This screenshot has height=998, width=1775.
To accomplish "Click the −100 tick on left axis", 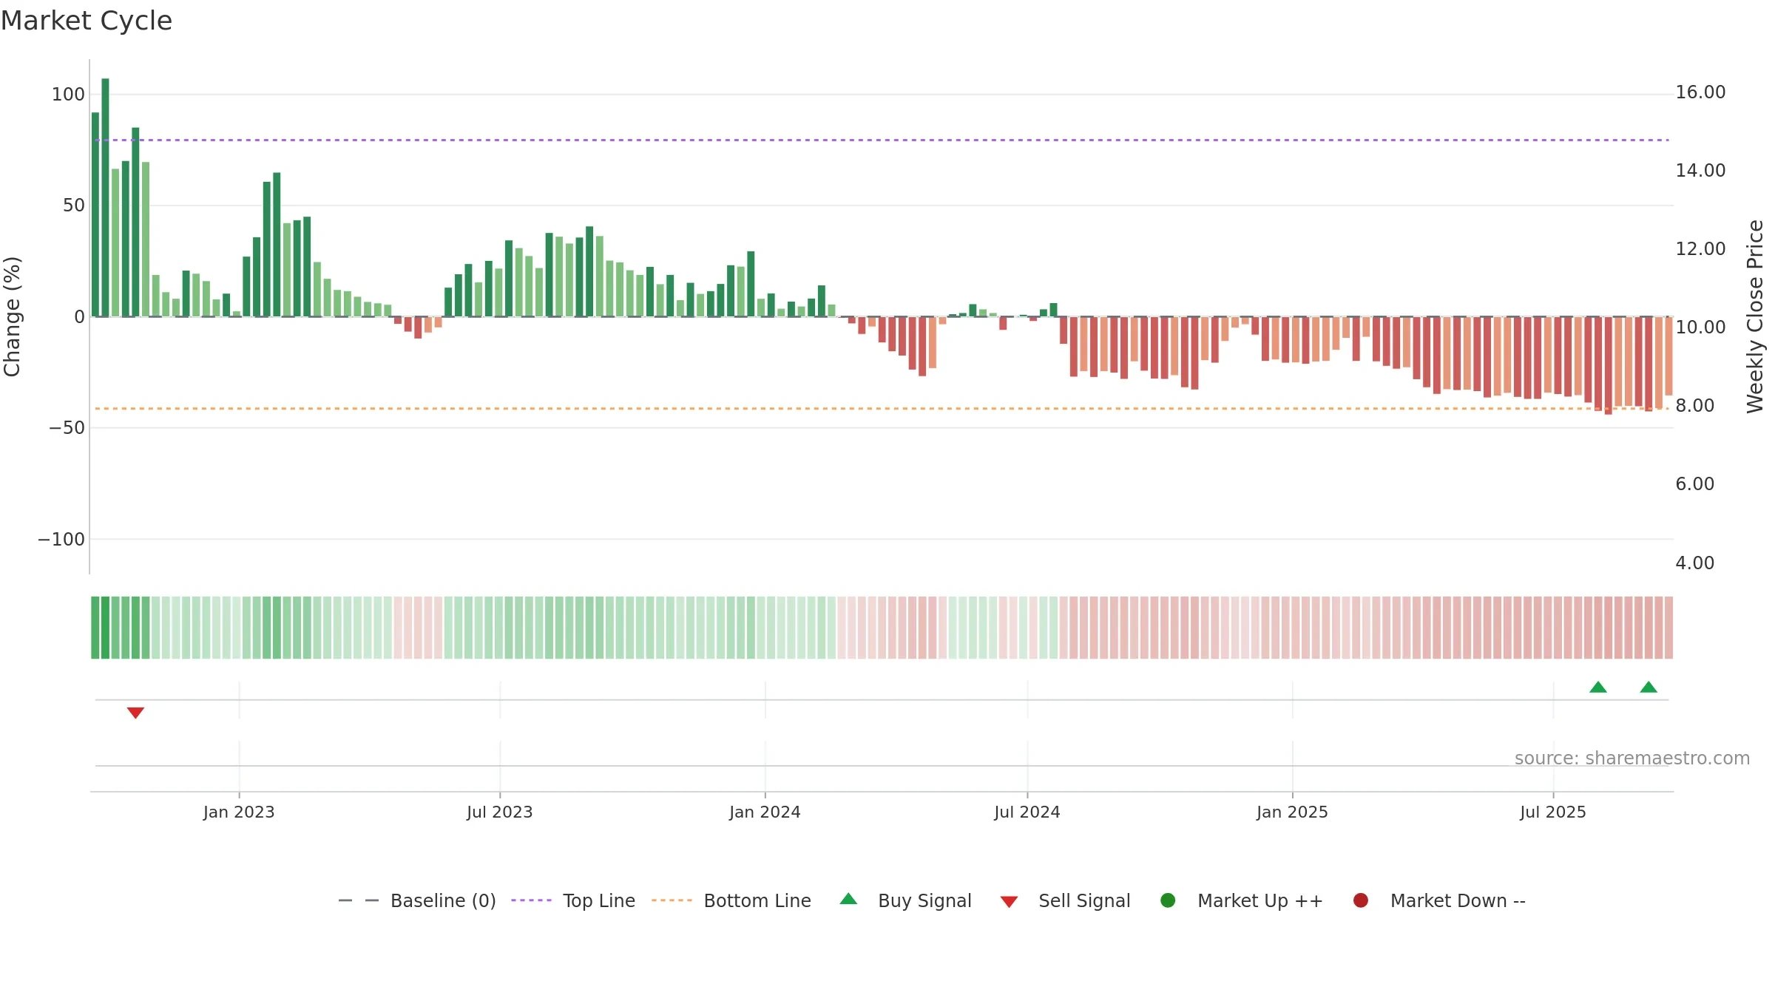I will pyautogui.click(x=61, y=540).
